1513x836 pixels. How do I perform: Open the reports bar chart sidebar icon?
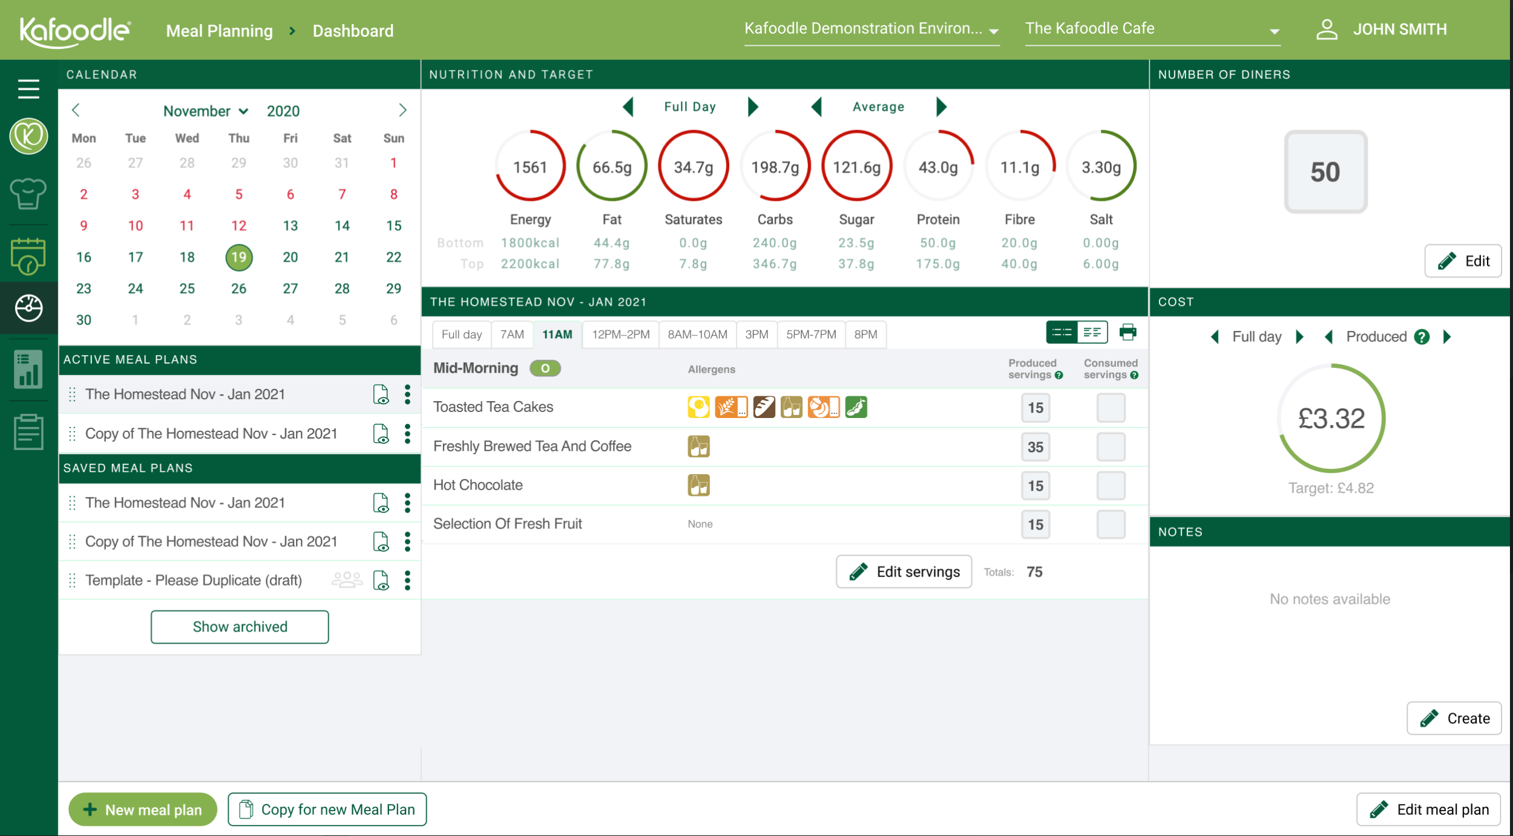(x=28, y=369)
